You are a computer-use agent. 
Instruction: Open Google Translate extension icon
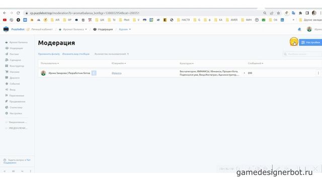point(293,13)
